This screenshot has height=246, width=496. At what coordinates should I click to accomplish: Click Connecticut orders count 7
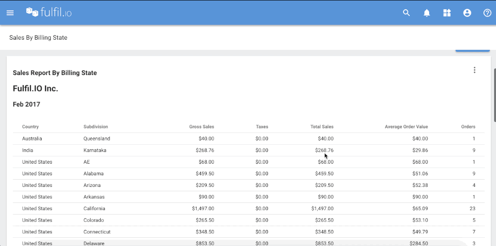tap(474, 232)
